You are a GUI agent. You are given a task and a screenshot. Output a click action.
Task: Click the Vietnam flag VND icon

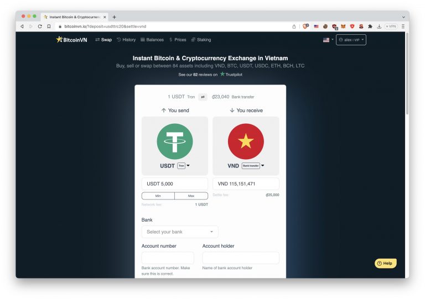click(246, 141)
